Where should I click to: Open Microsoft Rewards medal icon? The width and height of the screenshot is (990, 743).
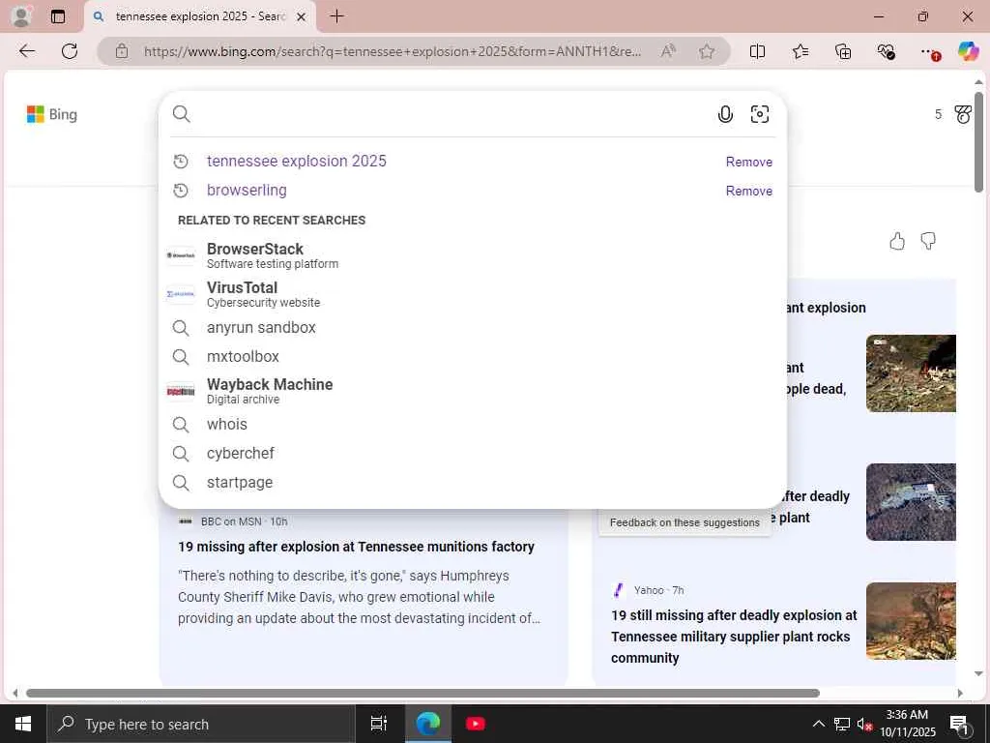(x=964, y=114)
